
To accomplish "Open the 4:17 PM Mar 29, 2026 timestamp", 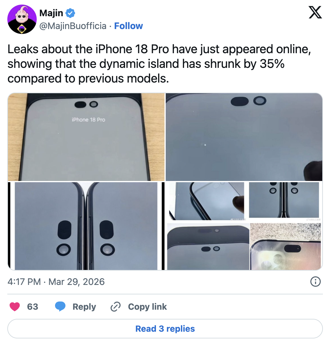I will (56, 282).
